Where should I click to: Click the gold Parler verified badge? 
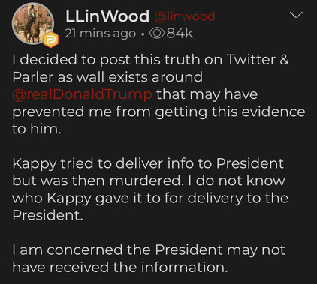point(50,40)
